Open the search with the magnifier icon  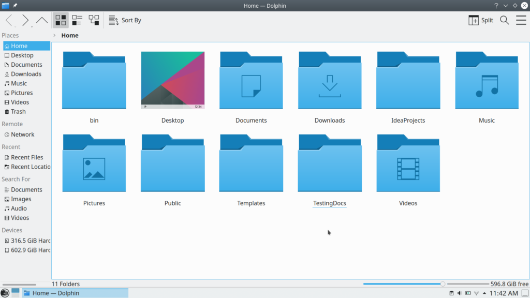504,20
